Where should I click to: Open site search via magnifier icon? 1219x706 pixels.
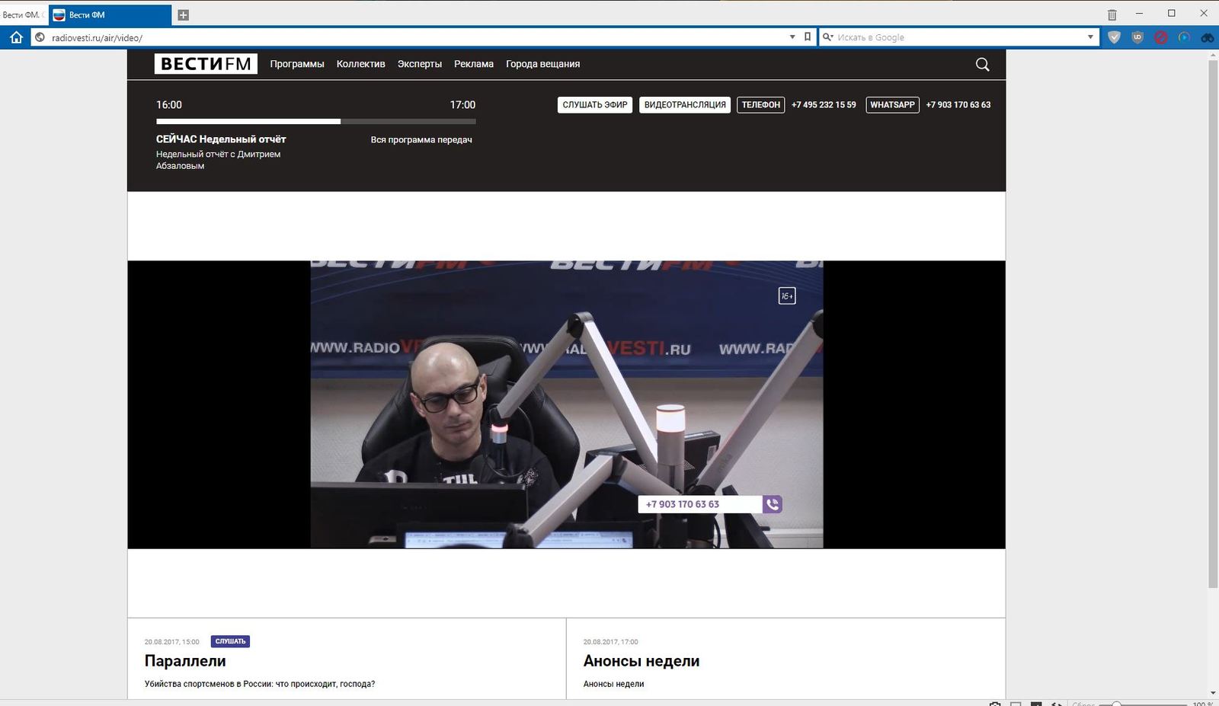point(983,65)
